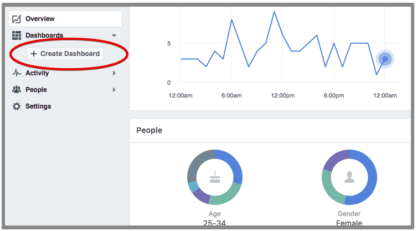Open the Activity section label
The height and width of the screenshot is (231, 417).
[x=37, y=73]
